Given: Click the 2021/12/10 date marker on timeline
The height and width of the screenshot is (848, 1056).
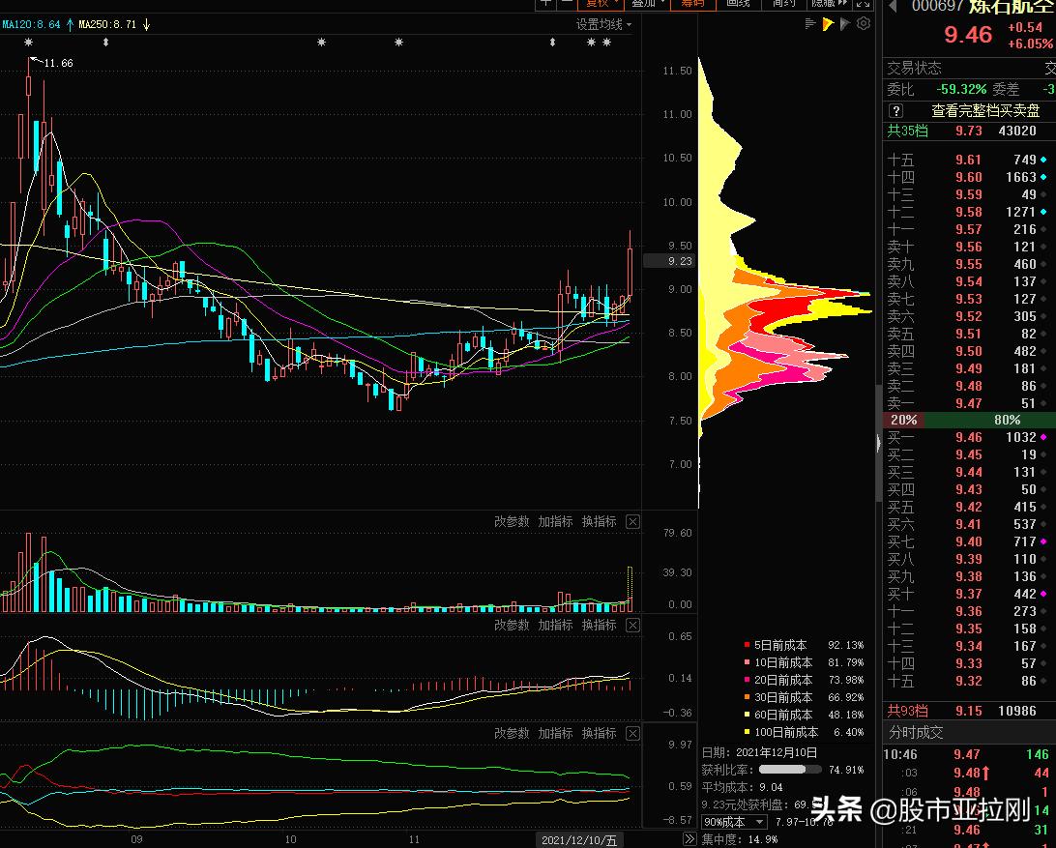Looking at the screenshot, I should pyautogui.click(x=579, y=840).
